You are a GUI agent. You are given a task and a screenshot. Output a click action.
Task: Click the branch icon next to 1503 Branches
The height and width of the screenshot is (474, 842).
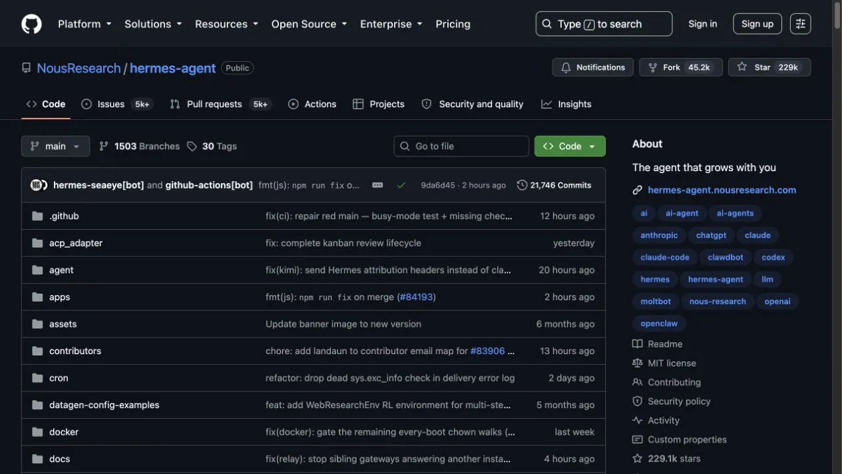[x=104, y=146]
